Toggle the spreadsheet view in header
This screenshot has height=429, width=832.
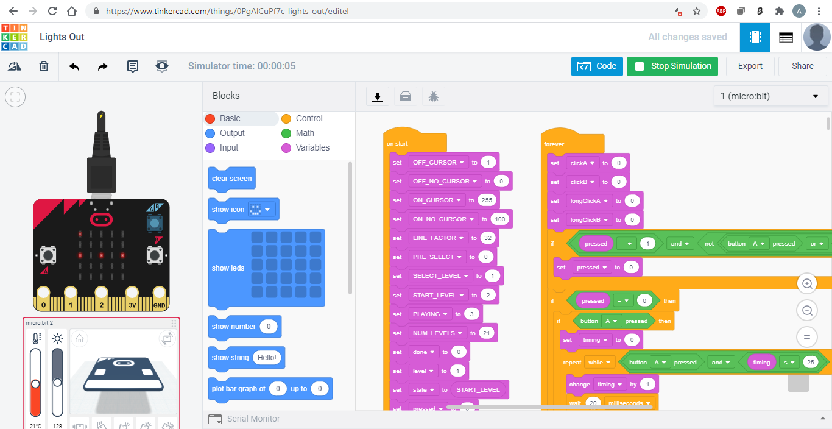coord(786,37)
